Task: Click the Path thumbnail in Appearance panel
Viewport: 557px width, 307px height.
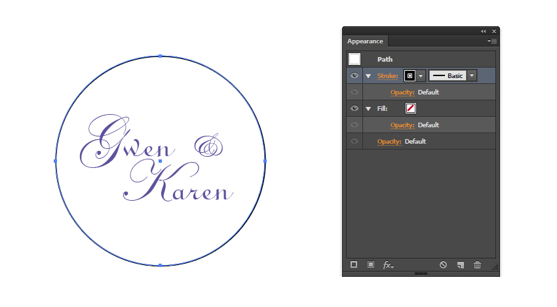Action: point(355,59)
